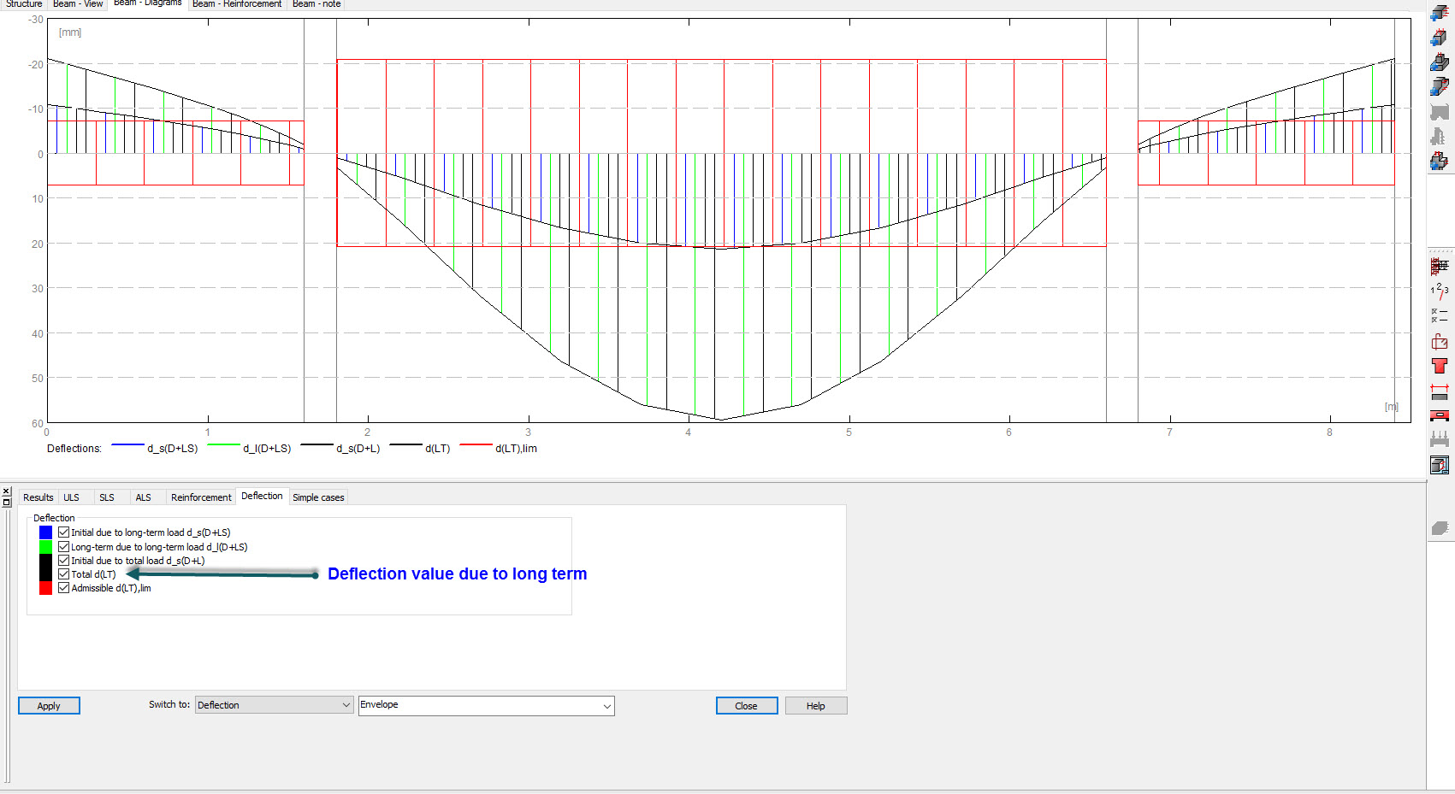Click the red reinforcement grid icon
Viewport: 1455px width, 794px height.
pos(1440,267)
